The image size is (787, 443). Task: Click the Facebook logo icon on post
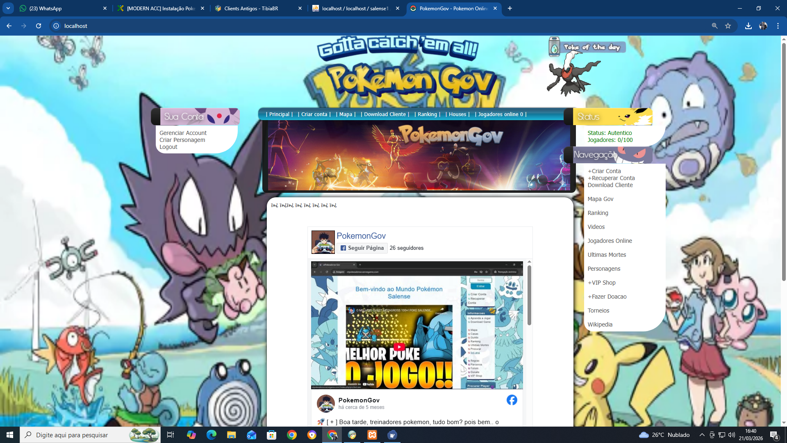click(512, 400)
